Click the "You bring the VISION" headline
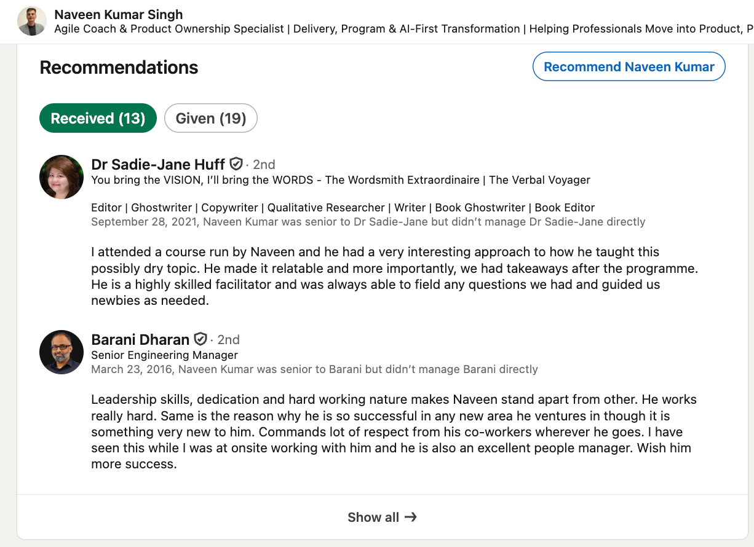 pos(340,180)
